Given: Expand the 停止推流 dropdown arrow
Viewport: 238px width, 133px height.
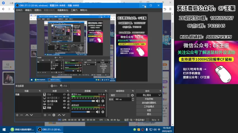Looking at the screenshot, I should (x=159, y=95).
